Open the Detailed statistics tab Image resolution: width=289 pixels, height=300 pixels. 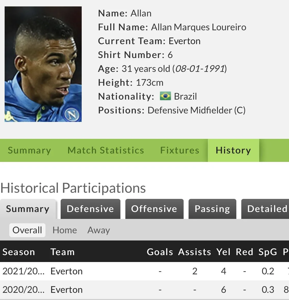pyautogui.click(x=267, y=209)
